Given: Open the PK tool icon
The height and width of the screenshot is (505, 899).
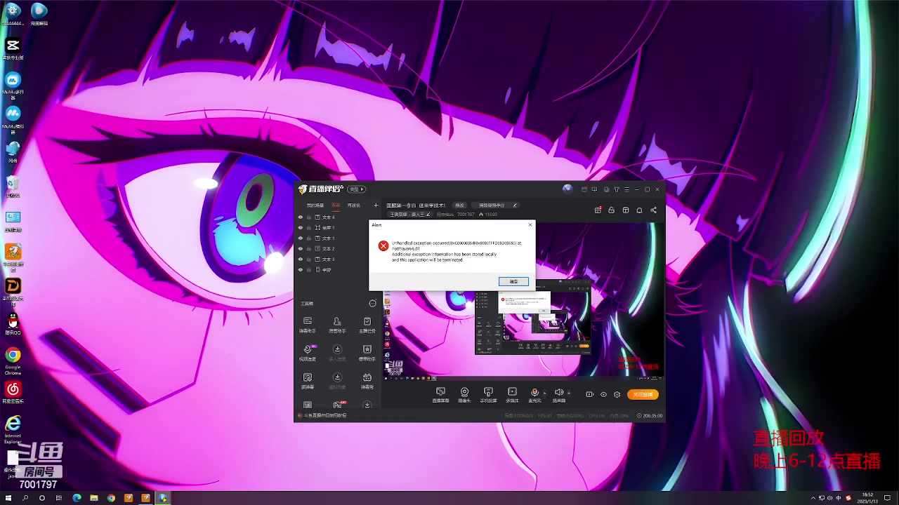Looking at the screenshot, I should point(337,405).
